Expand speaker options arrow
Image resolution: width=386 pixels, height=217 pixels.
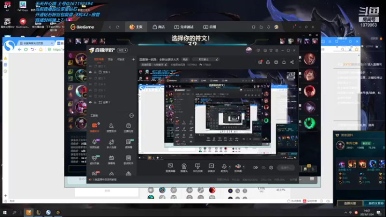pyautogui.click(x=244, y=167)
